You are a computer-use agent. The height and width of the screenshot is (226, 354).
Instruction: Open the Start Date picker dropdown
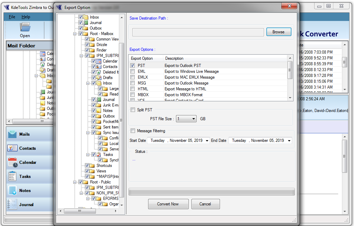(207, 140)
